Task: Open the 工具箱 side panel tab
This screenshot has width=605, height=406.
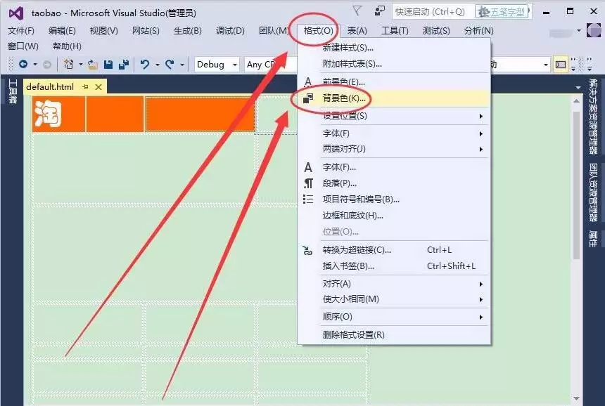Action: point(13,91)
